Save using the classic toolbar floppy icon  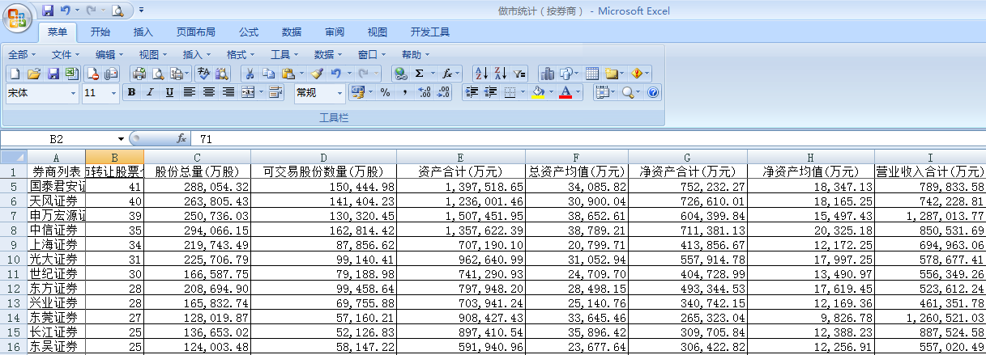click(x=53, y=74)
